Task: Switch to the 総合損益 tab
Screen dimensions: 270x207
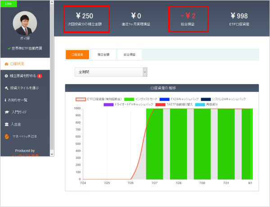Action: click(130, 54)
